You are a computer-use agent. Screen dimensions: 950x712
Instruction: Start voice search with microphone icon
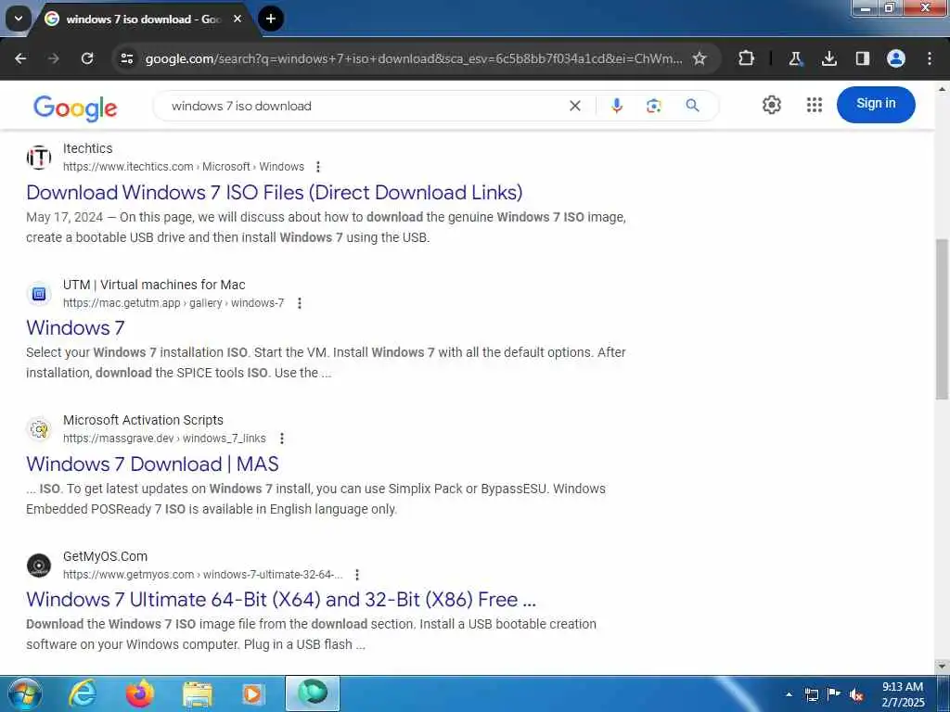click(x=617, y=106)
